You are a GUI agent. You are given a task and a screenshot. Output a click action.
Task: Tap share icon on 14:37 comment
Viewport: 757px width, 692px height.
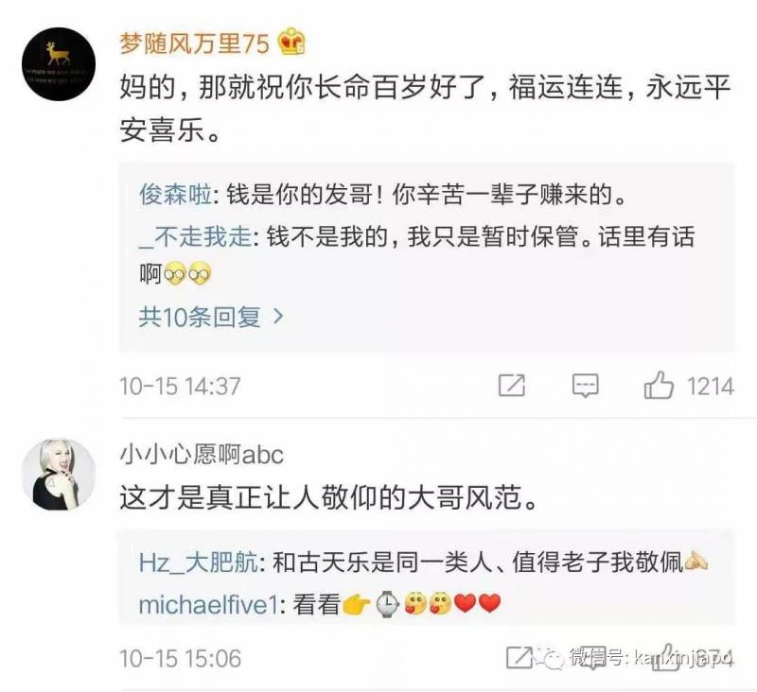pyautogui.click(x=512, y=386)
